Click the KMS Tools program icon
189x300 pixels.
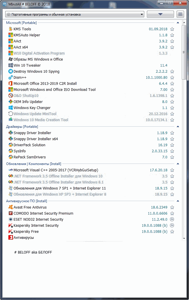click(x=10, y=29)
